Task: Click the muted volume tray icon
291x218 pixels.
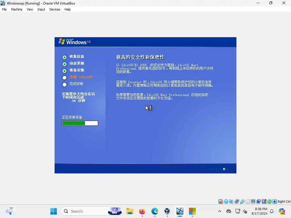Action: tap(245, 211)
